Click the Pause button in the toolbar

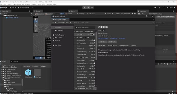[x=88, y=8]
